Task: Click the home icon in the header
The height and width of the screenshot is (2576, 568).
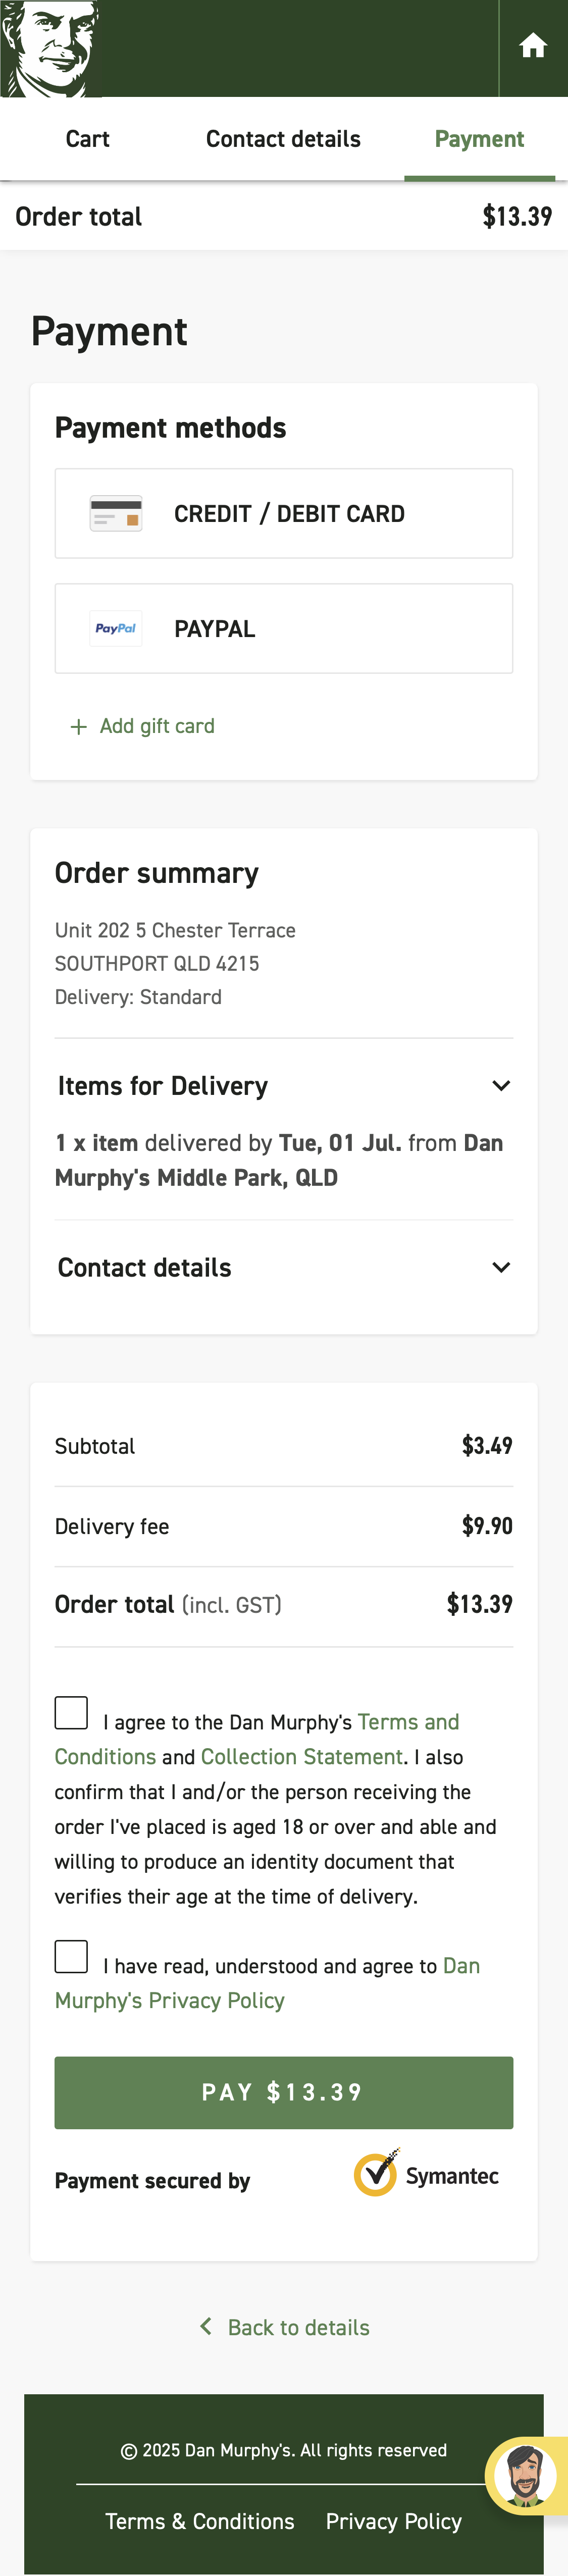Action: point(533,44)
